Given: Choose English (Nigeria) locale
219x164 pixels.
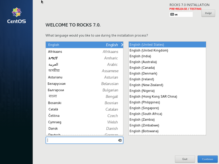Looking at the screenshot, I should pyautogui.click(x=167, y=91).
